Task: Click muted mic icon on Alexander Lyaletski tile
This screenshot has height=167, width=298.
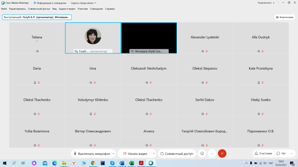Action: click(x=207, y=51)
